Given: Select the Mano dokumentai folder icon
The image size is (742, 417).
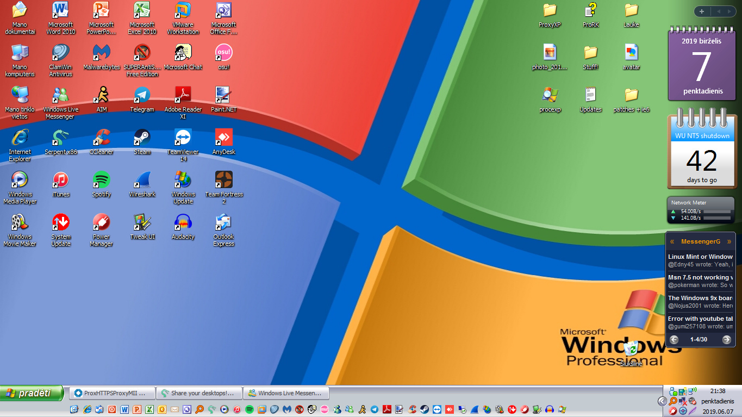Looking at the screenshot, I should tap(20, 18).
